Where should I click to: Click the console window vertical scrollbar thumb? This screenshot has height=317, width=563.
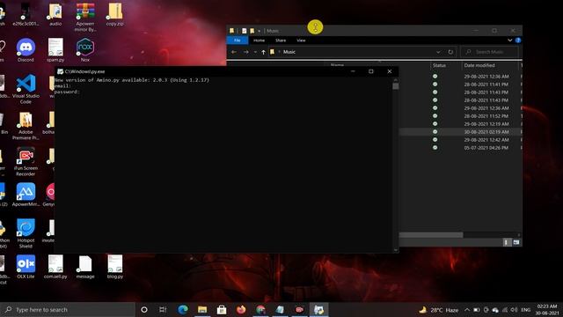396,86
